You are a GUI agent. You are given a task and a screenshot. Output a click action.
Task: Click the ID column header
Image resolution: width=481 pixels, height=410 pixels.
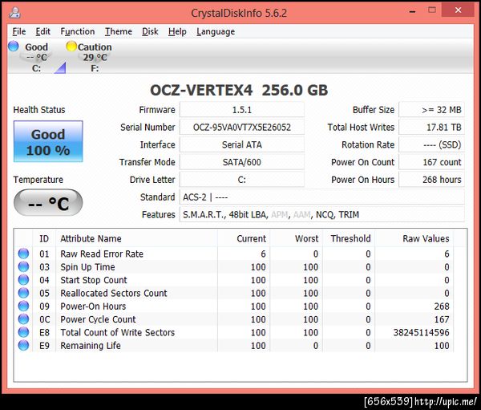pyautogui.click(x=44, y=238)
